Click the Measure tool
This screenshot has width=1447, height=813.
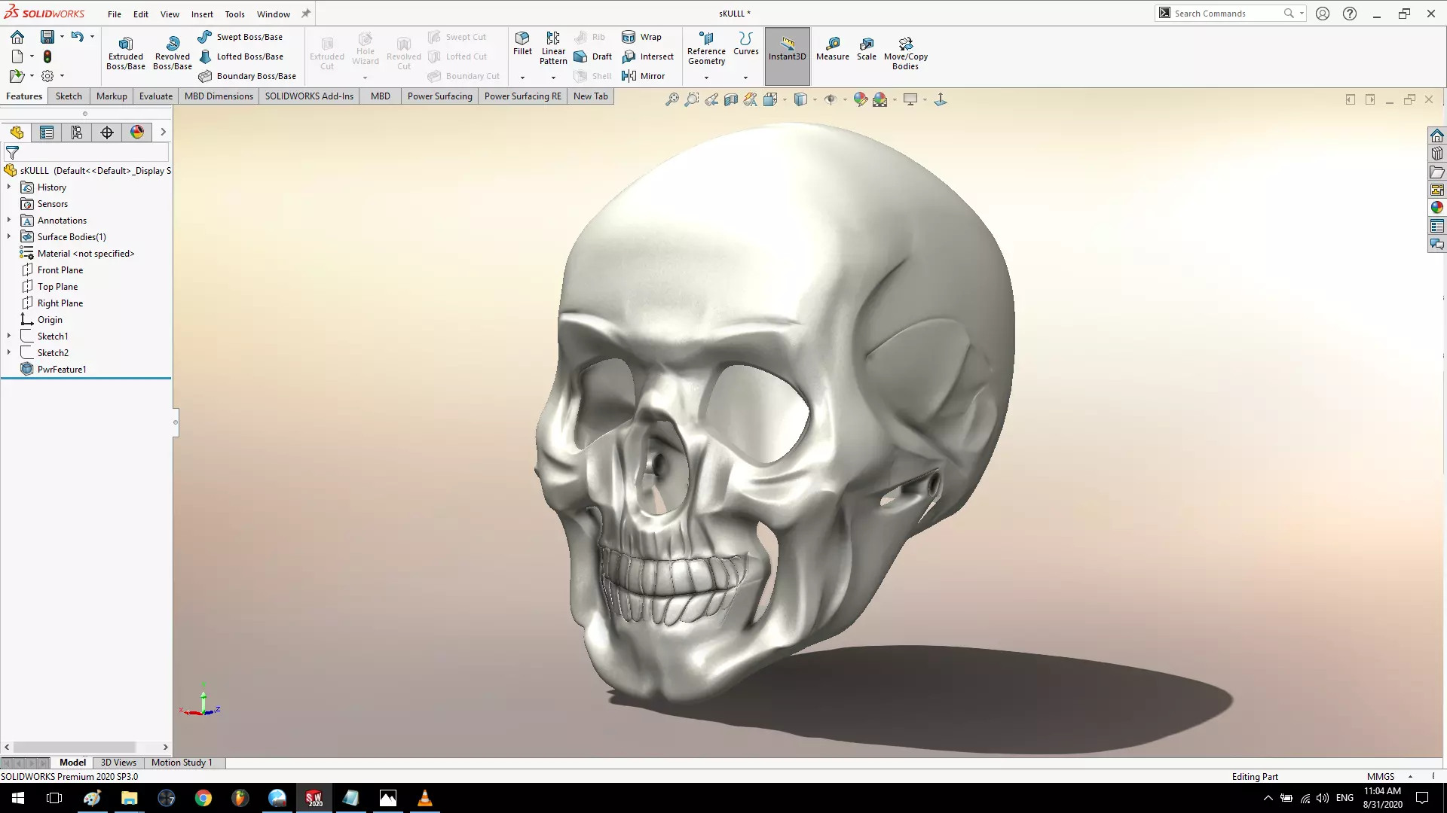tap(832, 49)
